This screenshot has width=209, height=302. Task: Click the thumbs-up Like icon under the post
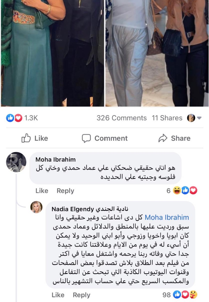pos(26,138)
